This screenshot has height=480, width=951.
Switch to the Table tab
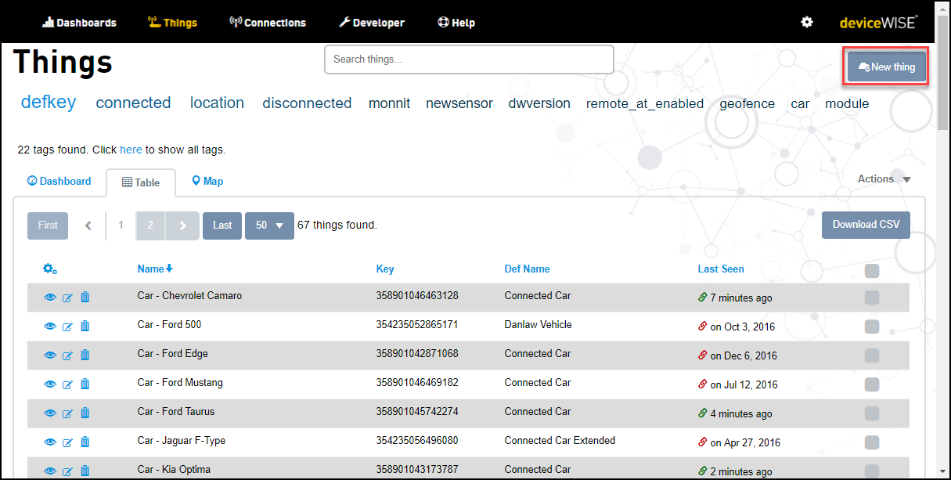click(x=141, y=182)
